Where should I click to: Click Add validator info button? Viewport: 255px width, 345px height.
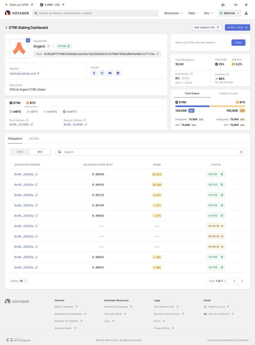[x=207, y=27]
